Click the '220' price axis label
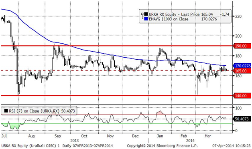This screenshot has width=252, height=149. tap(238, 16)
